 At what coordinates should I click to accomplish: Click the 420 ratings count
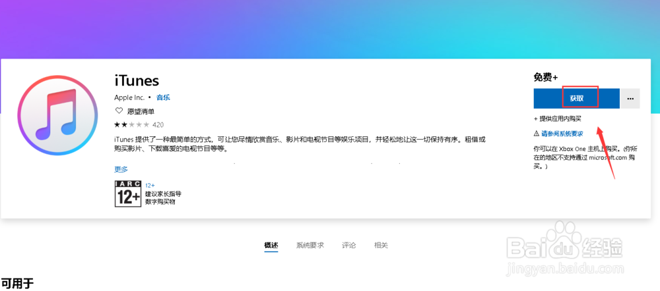(x=158, y=124)
